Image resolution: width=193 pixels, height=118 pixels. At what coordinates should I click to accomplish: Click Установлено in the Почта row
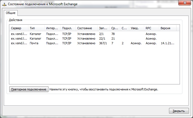(86, 43)
